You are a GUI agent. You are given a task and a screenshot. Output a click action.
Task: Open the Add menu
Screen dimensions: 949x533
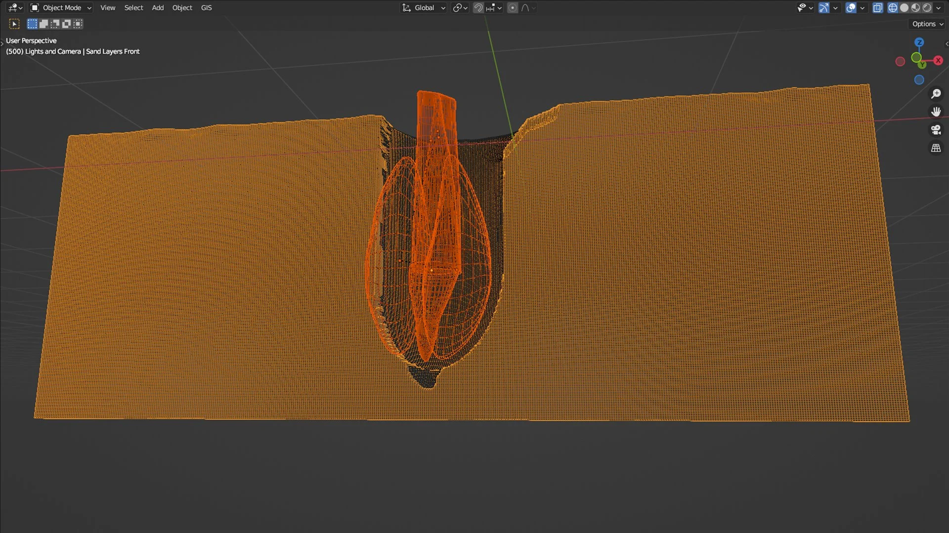click(x=158, y=8)
